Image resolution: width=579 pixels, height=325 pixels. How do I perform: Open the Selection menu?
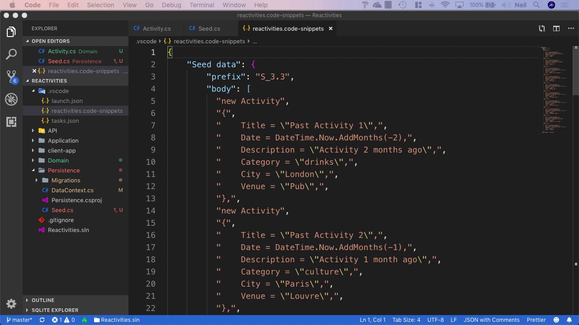pos(100,5)
